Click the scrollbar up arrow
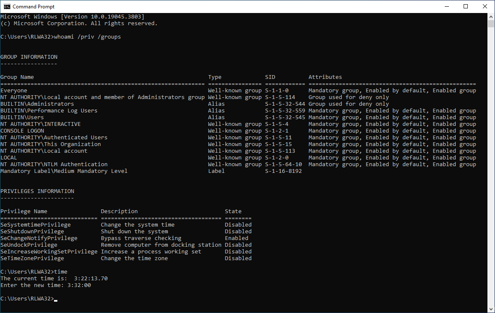This screenshot has height=313, width=495. click(x=491, y=16)
